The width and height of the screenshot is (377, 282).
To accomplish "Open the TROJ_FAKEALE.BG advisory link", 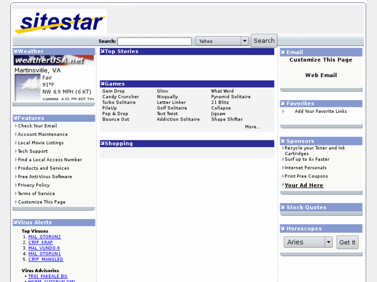I will pyautogui.click(x=48, y=276).
